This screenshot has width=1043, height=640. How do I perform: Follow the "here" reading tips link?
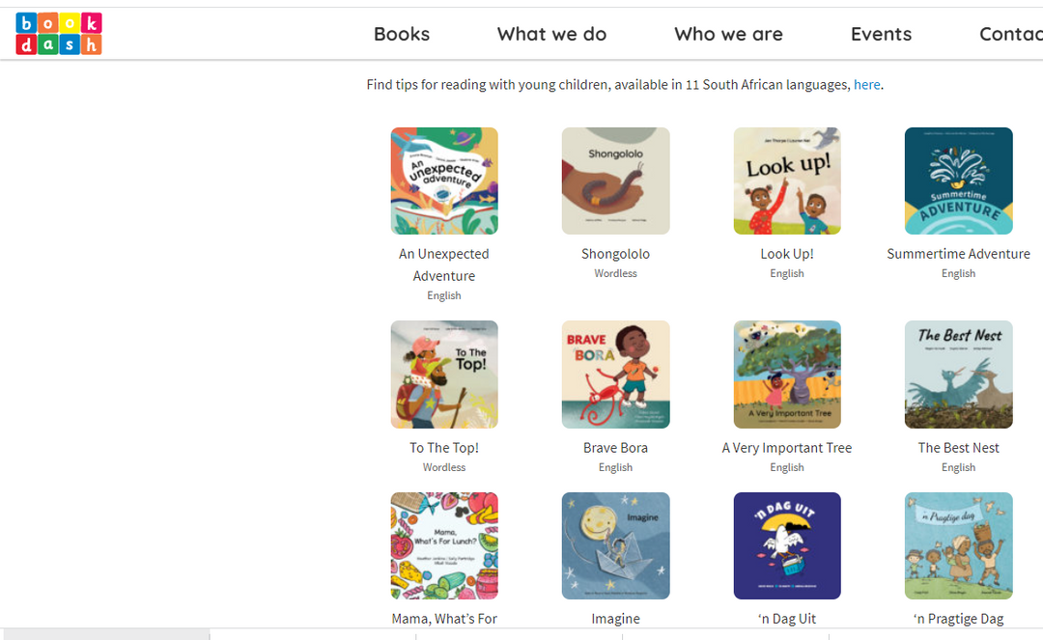click(866, 85)
